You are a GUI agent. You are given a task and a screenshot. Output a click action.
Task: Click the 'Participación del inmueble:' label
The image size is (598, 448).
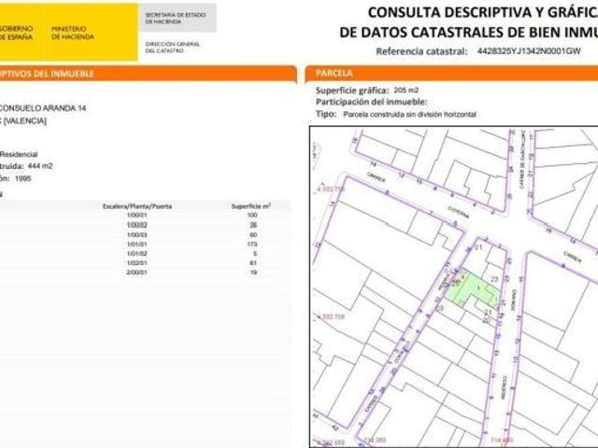pyautogui.click(x=372, y=102)
